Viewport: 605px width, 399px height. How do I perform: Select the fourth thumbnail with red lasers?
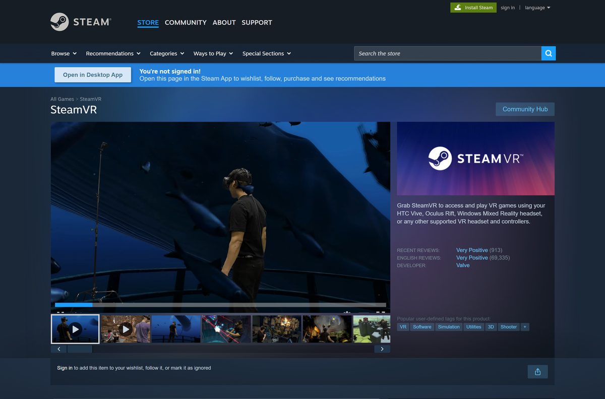(226, 329)
